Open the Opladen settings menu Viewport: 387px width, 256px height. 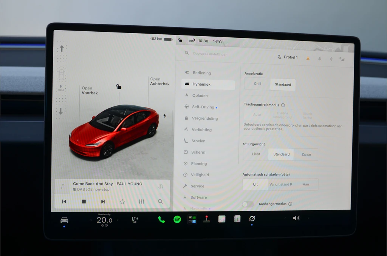(208, 96)
